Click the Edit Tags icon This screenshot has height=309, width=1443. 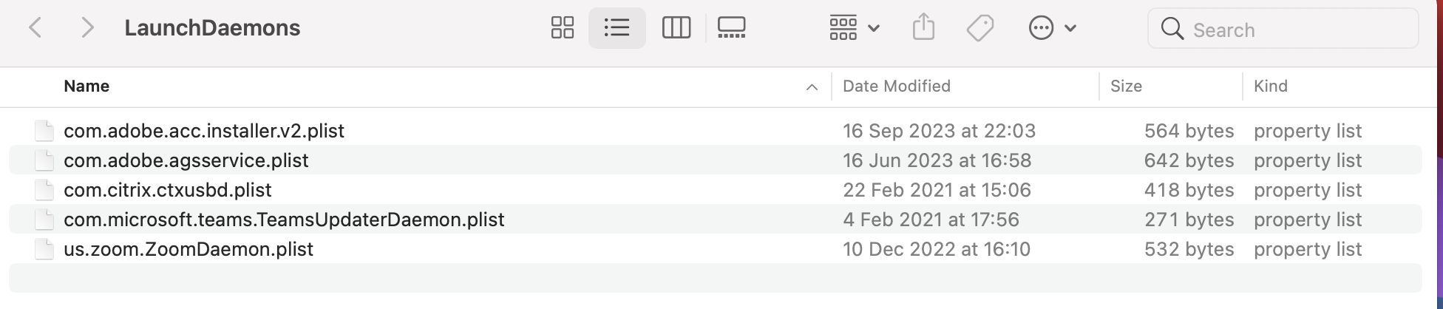pyautogui.click(x=980, y=28)
